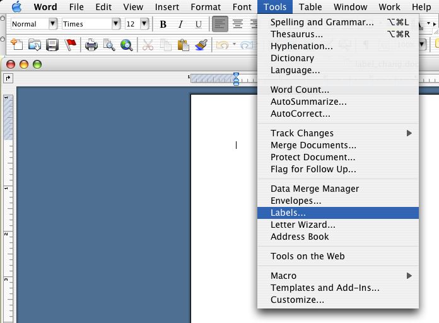Choose Address Book menu item

338,237
